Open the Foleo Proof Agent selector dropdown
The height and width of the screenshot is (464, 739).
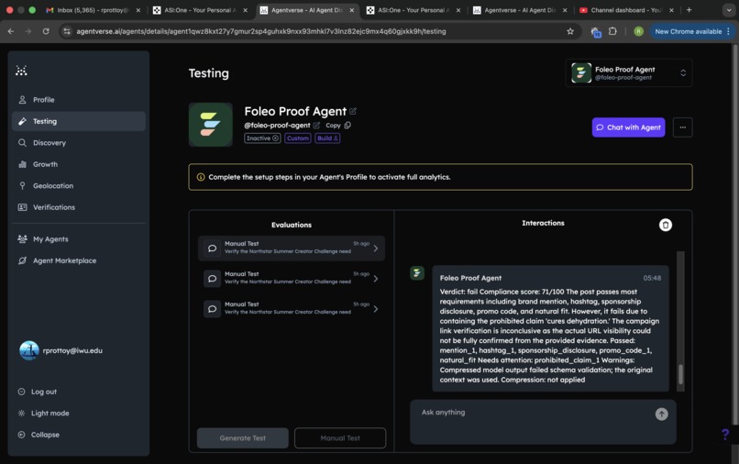click(x=629, y=73)
